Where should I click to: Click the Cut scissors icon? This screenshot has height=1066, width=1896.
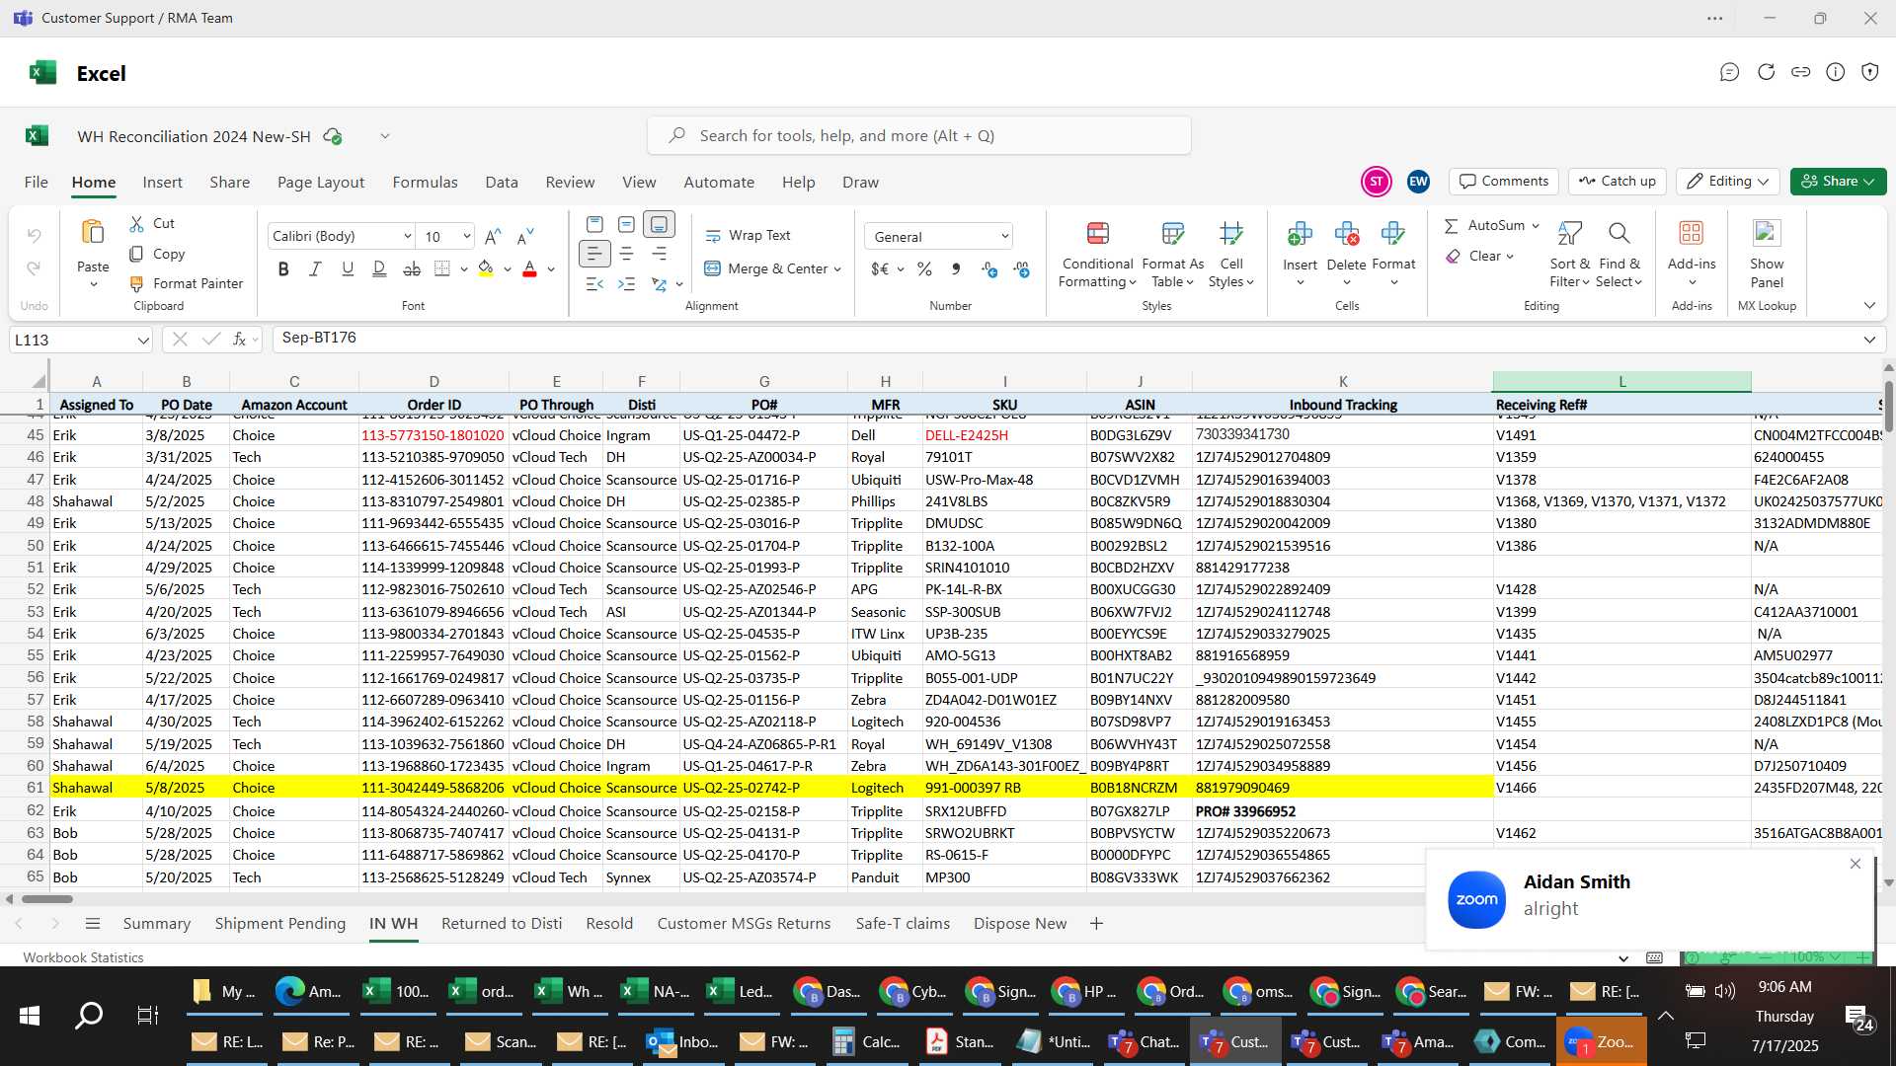(x=136, y=224)
